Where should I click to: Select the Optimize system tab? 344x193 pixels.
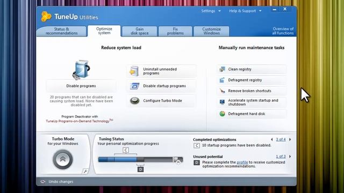click(x=104, y=31)
